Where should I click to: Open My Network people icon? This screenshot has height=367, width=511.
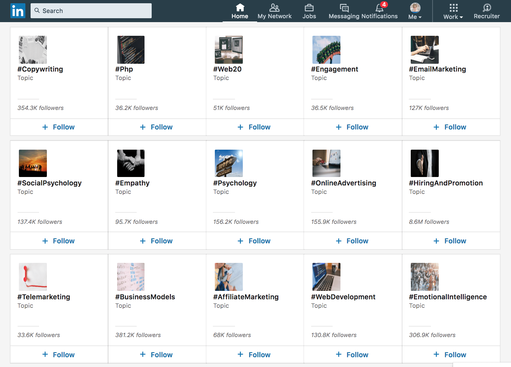point(274,8)
